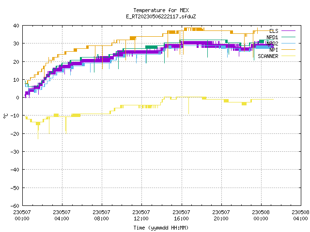Click the y-axis label 0

pos(18,98)
